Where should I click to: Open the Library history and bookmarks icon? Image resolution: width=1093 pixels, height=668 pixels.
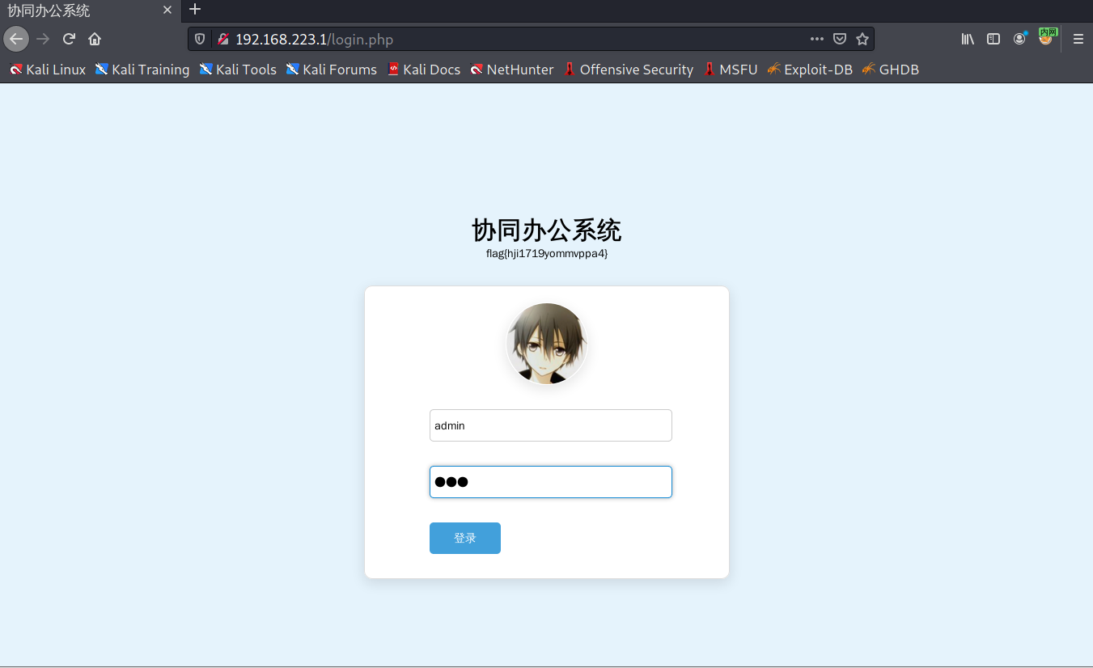click(x=968, y=39)
